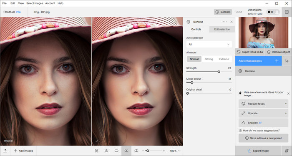Select the Extreme AI model

pyautogui.click(x=224, y=59)
